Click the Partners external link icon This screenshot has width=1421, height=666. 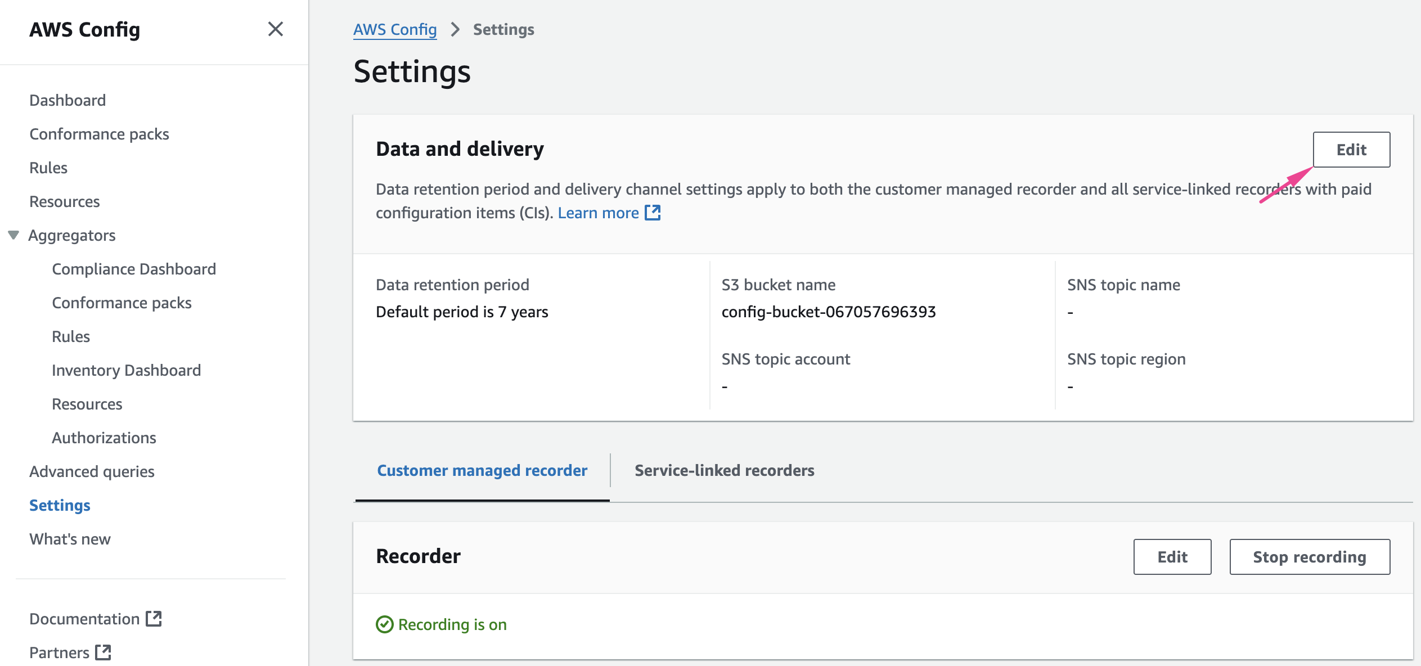[x=103, y=652]
